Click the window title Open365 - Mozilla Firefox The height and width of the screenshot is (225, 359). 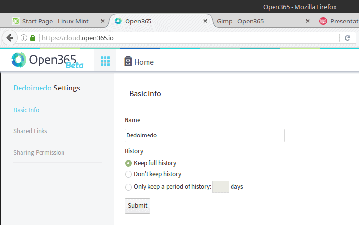click(300, 7)
